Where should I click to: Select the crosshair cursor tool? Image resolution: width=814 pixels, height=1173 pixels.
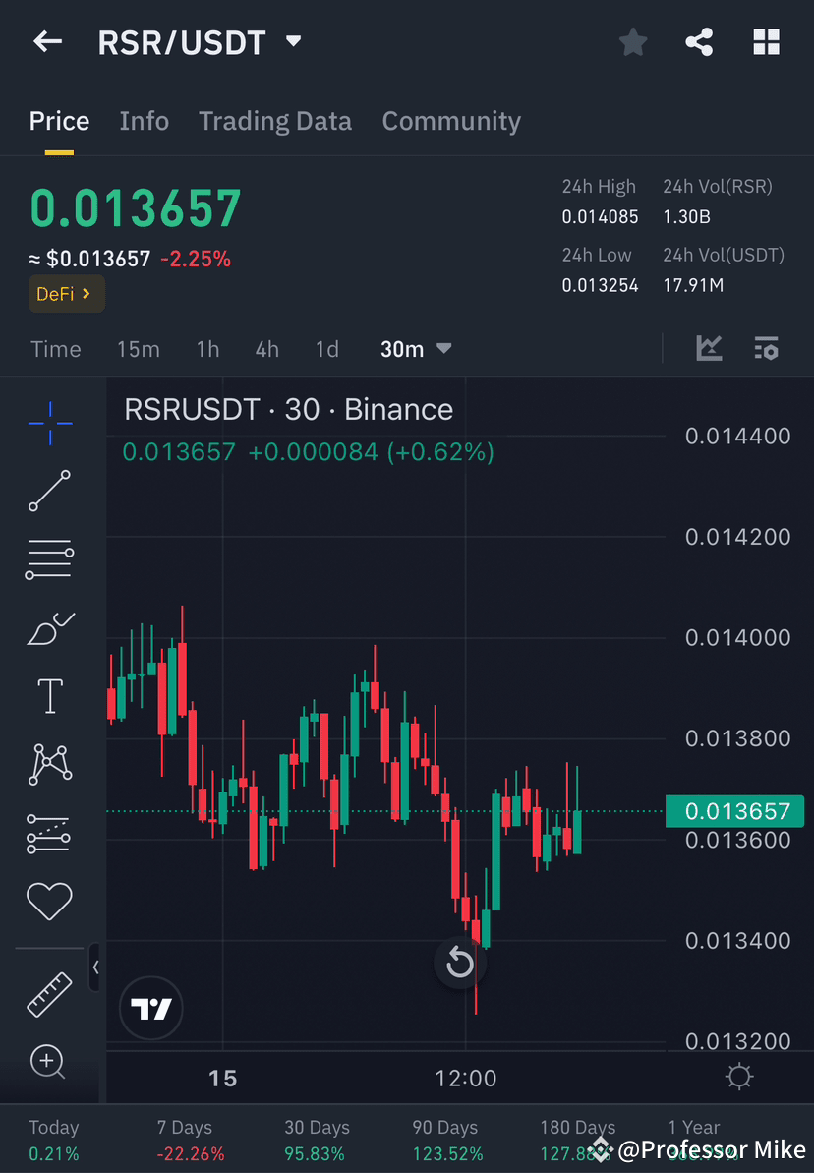coord(48,423)
